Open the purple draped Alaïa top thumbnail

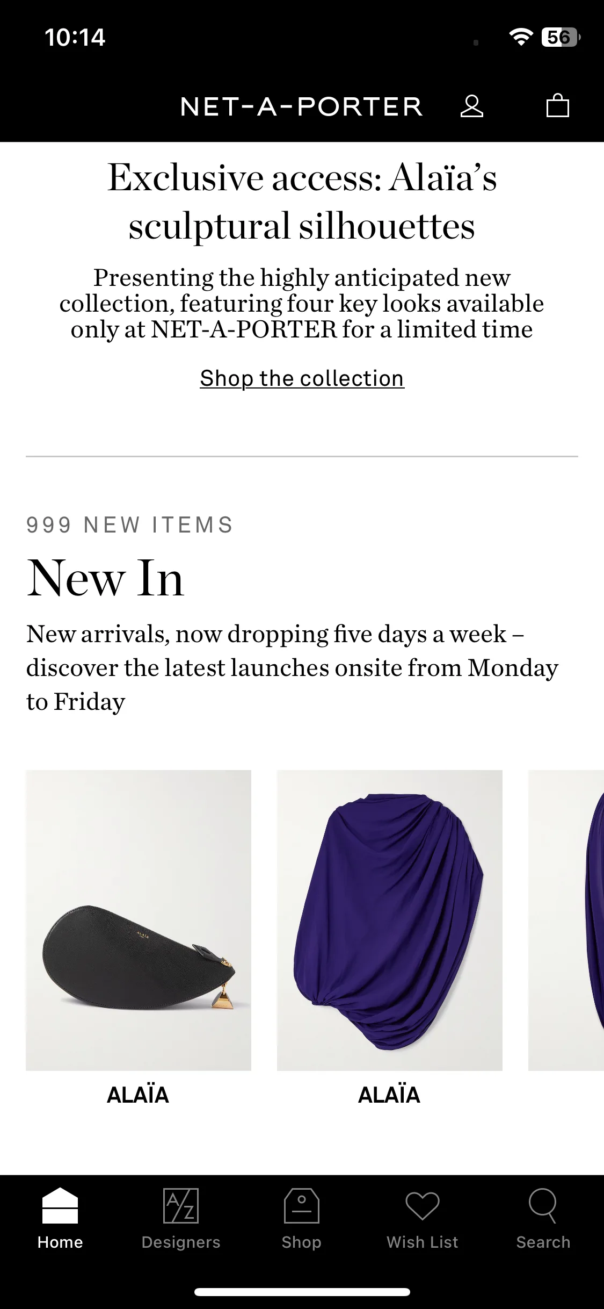point(390,920)
